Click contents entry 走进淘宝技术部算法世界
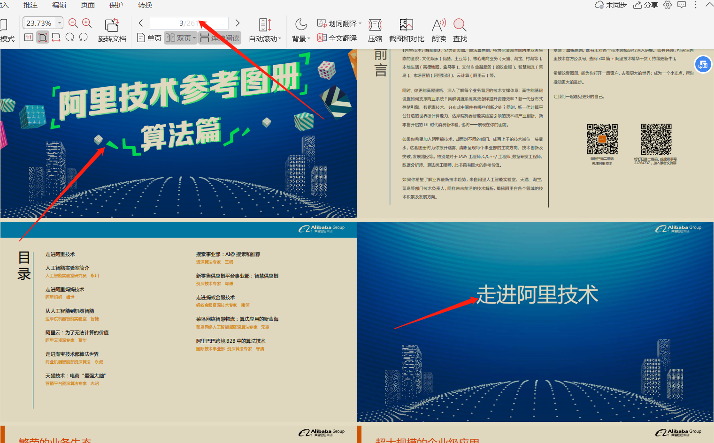Viewport: 714px width, 443px height. click(x=72, y=354)
